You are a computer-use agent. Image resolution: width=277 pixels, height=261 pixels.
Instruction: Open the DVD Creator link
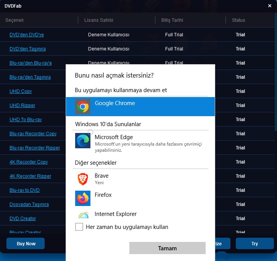point(23,219)
